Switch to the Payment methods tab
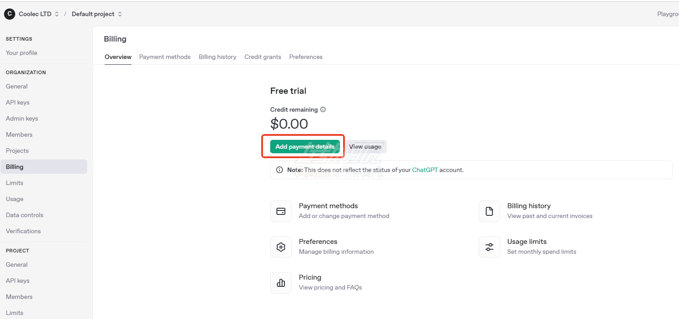The image size is (679, 319). [x=165, y=57]
